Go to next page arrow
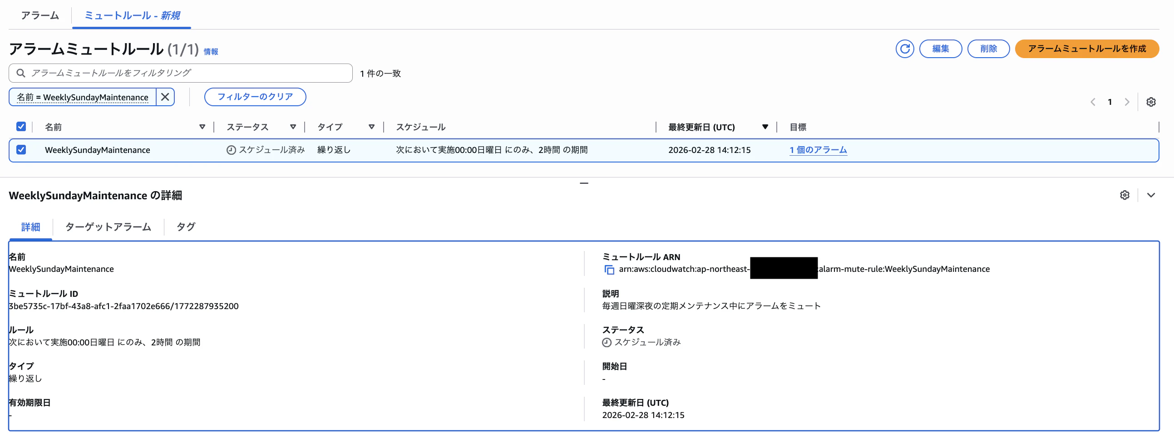 pos(1127,102)
